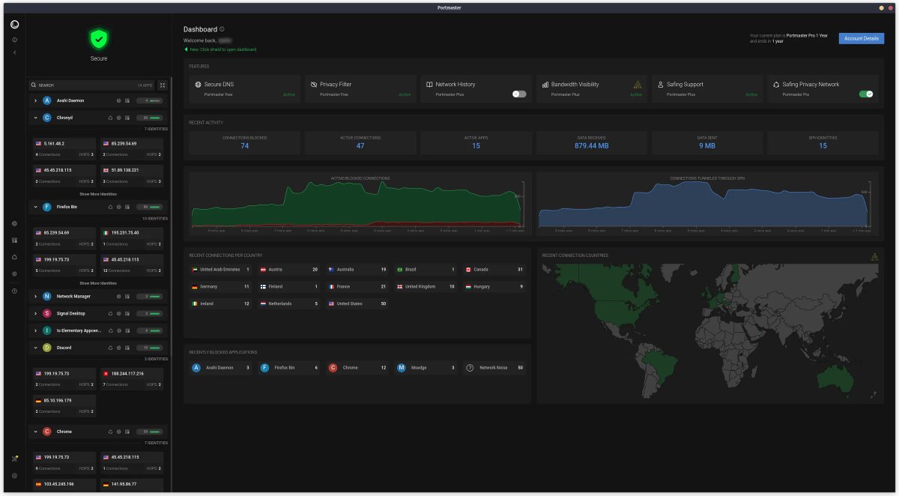This screenshot has width=899, height=496.
Task: Click the Secure DNS globe icon
Action: (x=198, y=85)
